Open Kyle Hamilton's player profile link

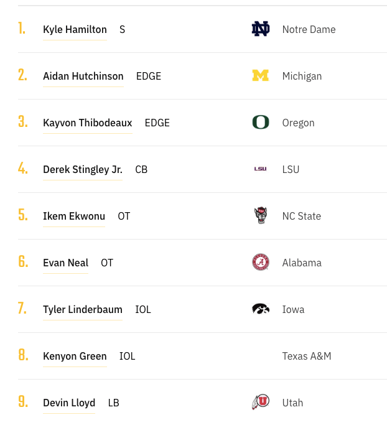click(75, 30)
